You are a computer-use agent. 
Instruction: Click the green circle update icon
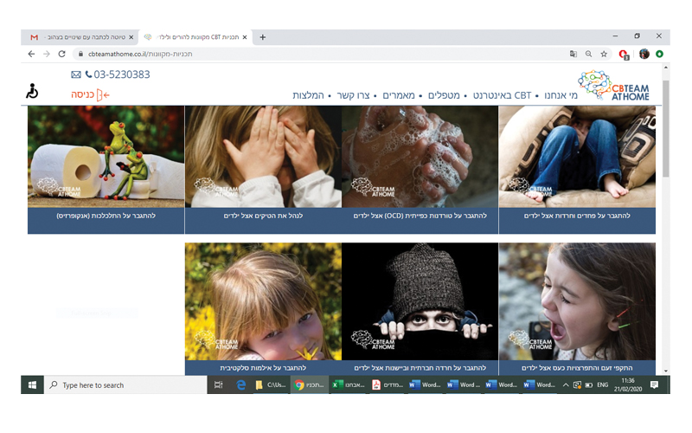(659, 54)
